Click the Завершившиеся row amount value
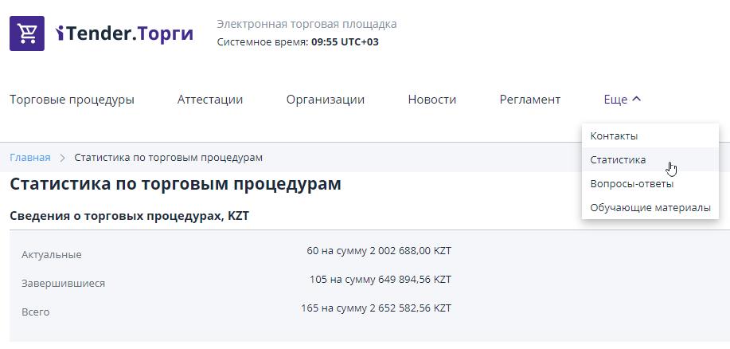 [x=380, y=280]
